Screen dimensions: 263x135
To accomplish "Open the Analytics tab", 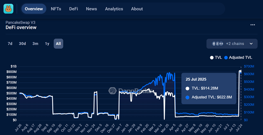I will click(114, 9).
